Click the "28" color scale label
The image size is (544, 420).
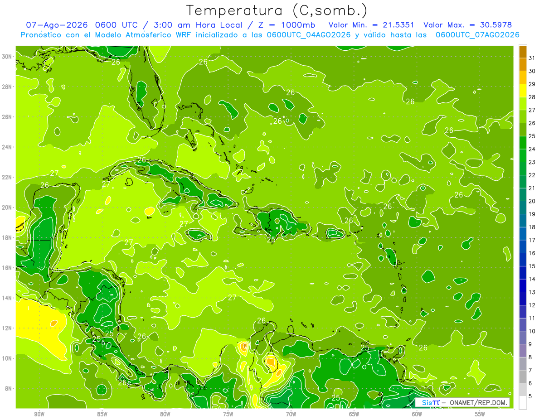point(532,97)
